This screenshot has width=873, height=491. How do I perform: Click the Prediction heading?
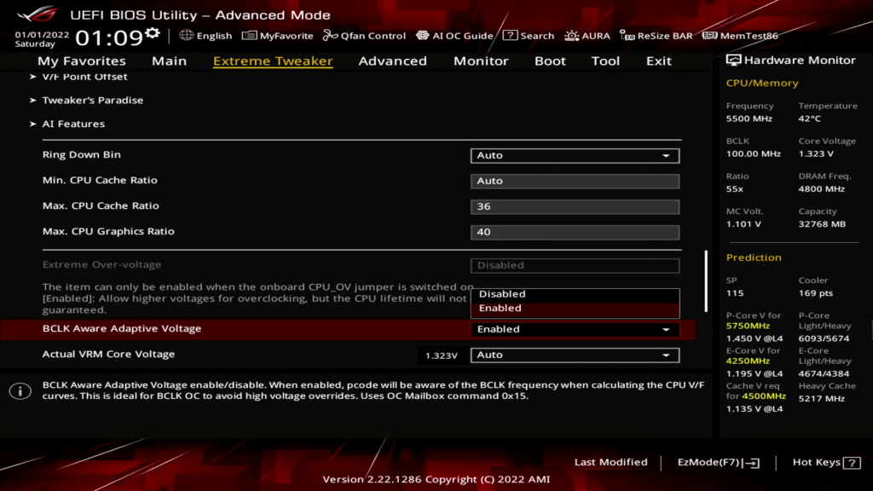(754, 257)
